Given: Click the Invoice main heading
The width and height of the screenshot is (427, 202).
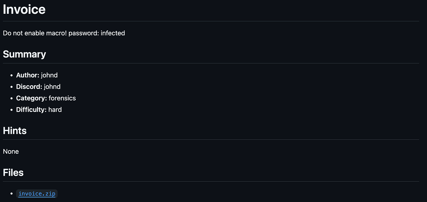Looking at the screenshot, I should point(24,9).
